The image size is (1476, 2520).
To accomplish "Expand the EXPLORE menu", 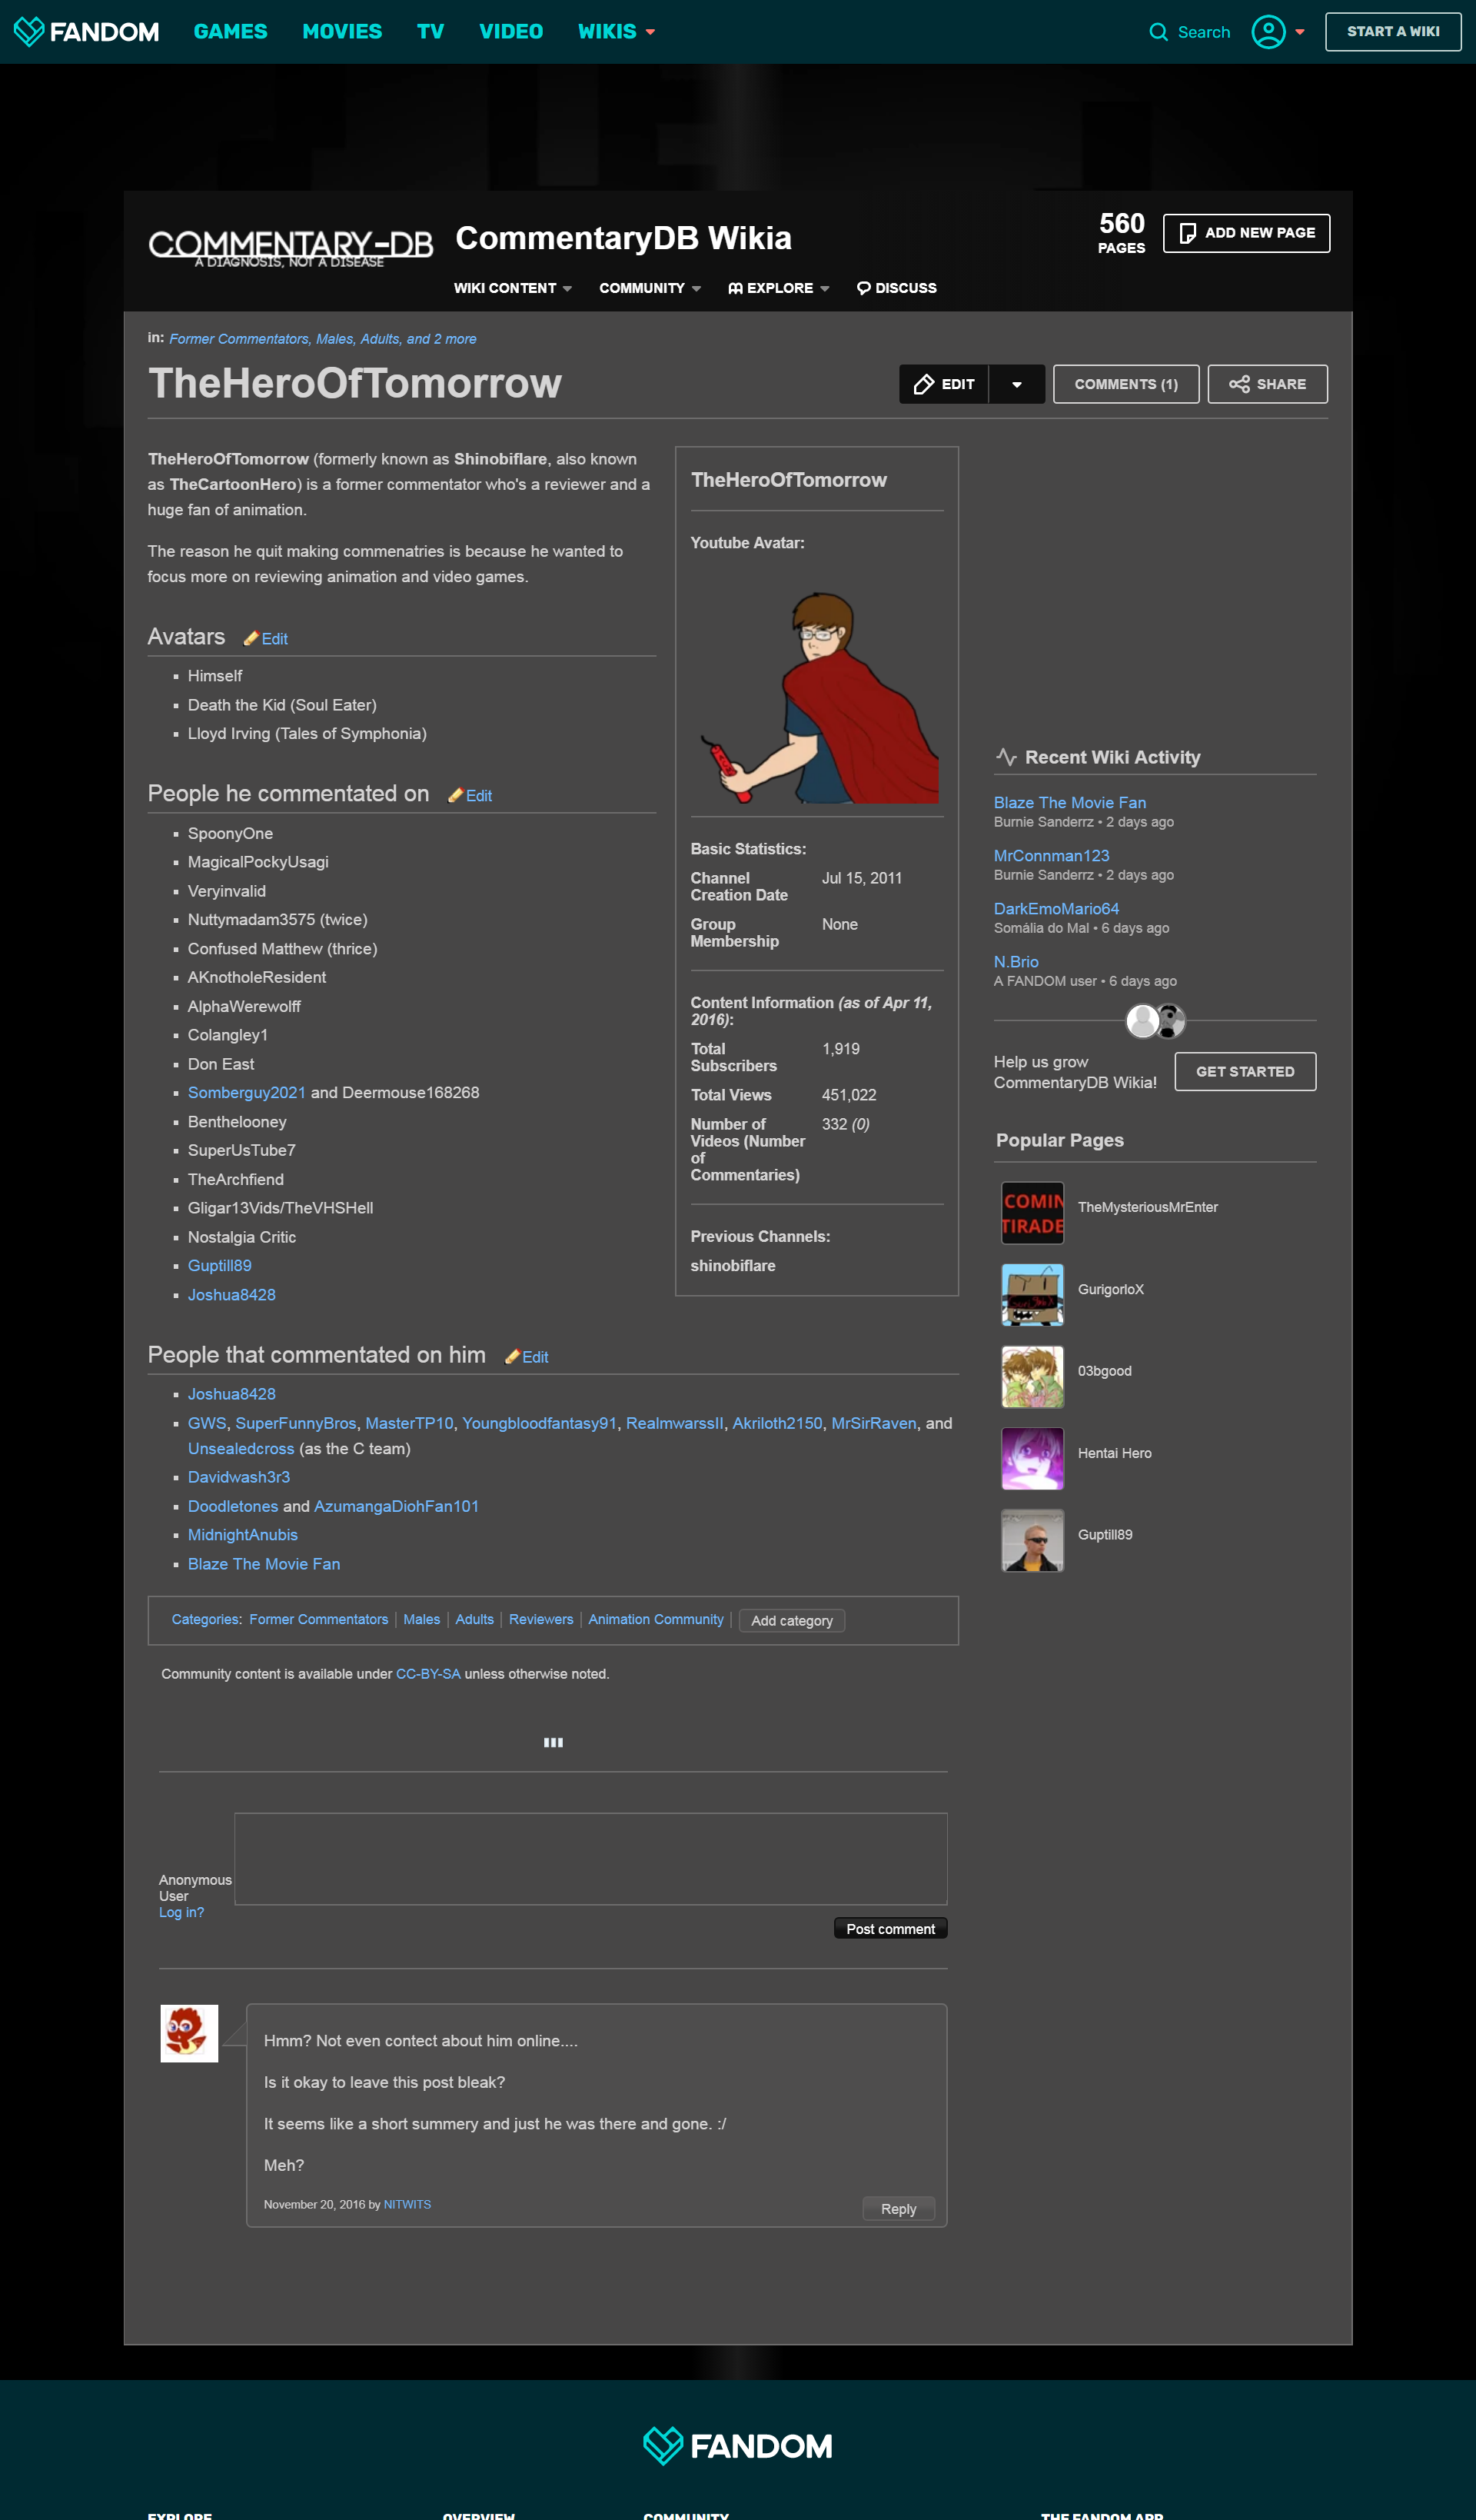I will point(779,288).
